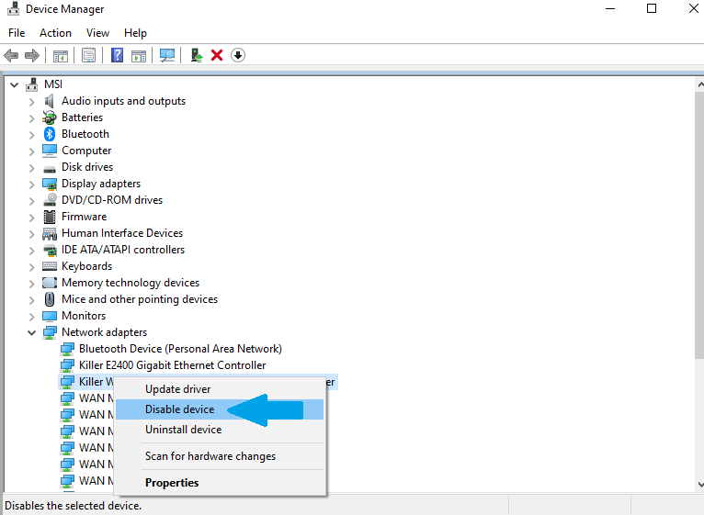The width and height of the screenshot is (704, 515).
Task: Click the Device Manager title bar icon
Action: (14, 8)
